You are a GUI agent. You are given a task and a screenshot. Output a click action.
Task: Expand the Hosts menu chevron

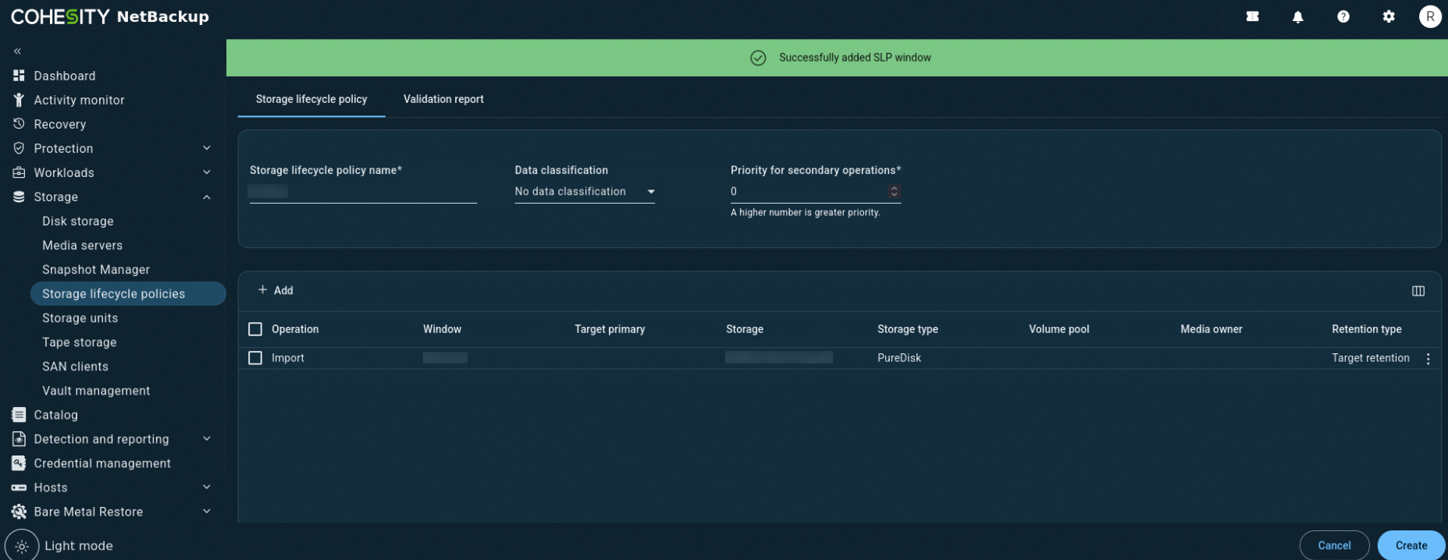click(207, 487)
